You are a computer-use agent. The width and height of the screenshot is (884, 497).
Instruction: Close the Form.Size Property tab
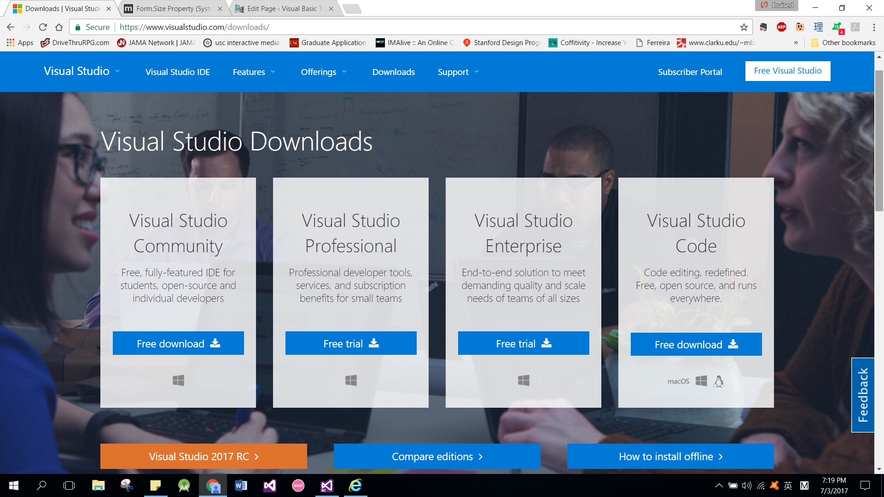click(220, 9)
